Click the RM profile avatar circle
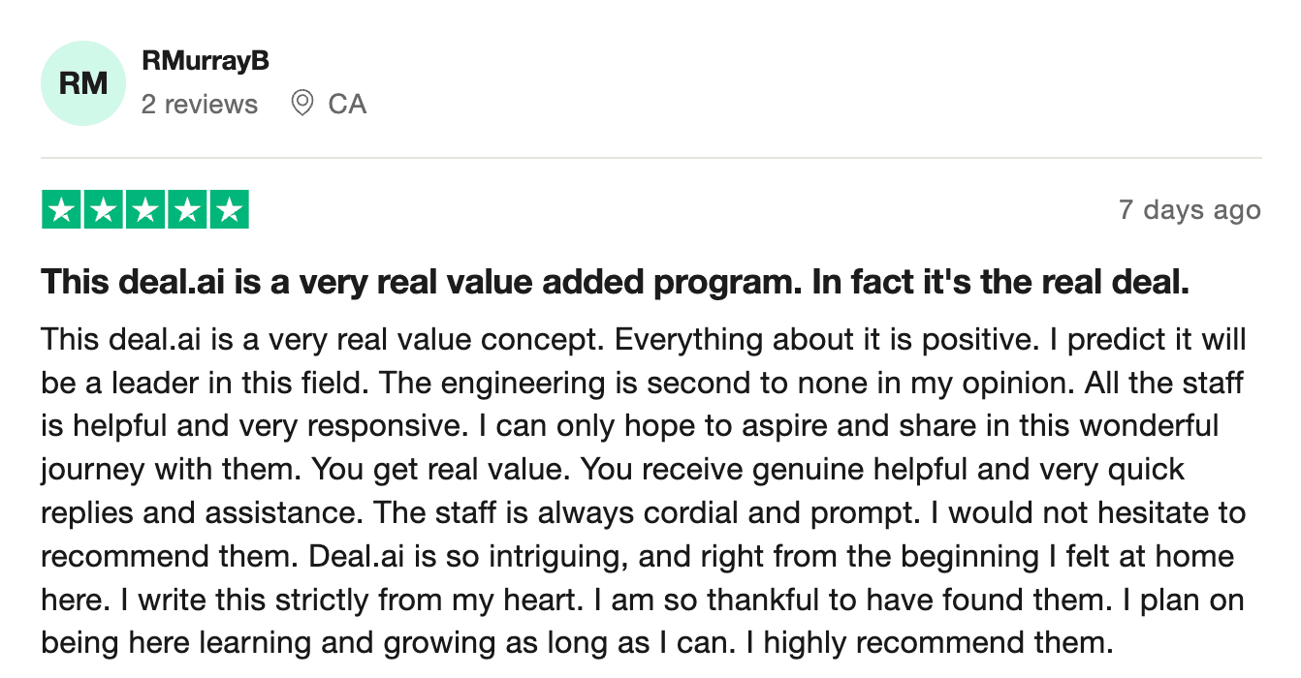 point(83,83)
